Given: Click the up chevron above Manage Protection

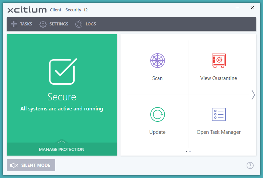Looking at the screenshot, I should coord(62,142).
